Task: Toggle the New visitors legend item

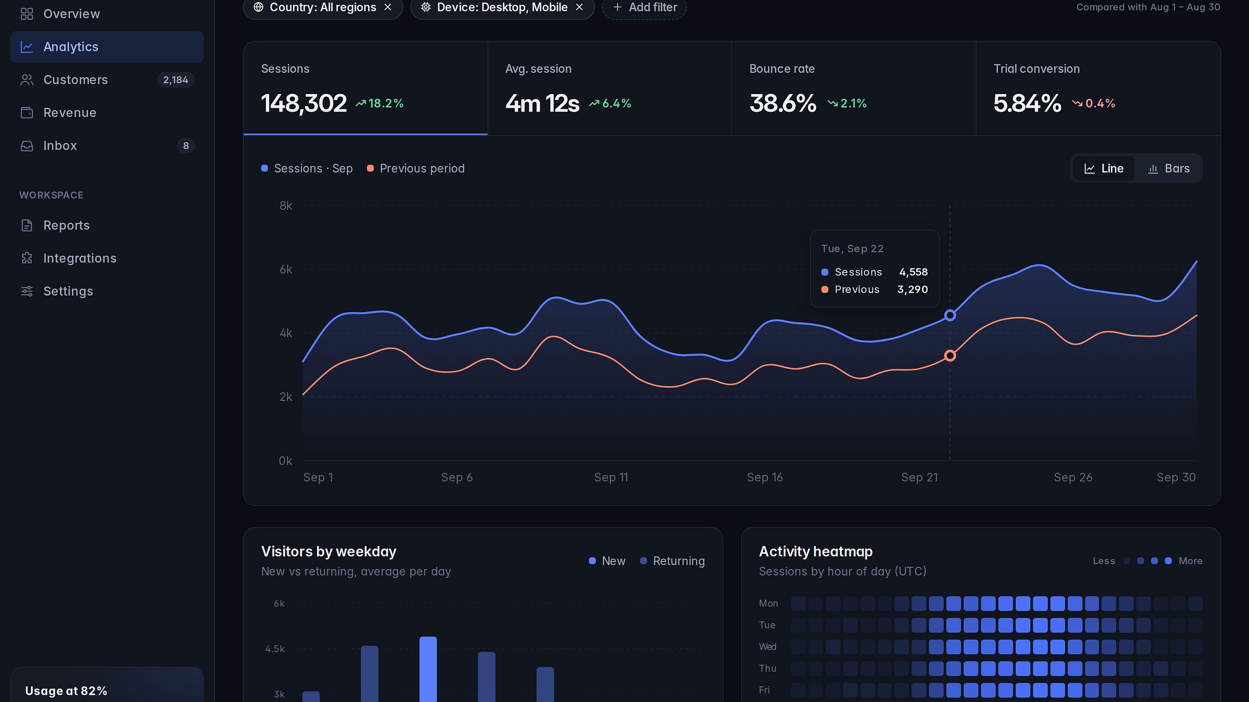Action: pos(607,561)
